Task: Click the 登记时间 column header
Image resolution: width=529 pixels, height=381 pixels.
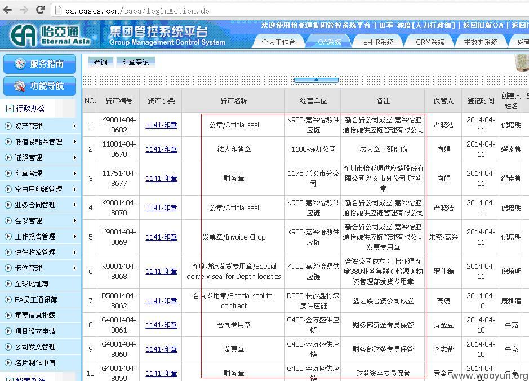Action: (481, 100)
